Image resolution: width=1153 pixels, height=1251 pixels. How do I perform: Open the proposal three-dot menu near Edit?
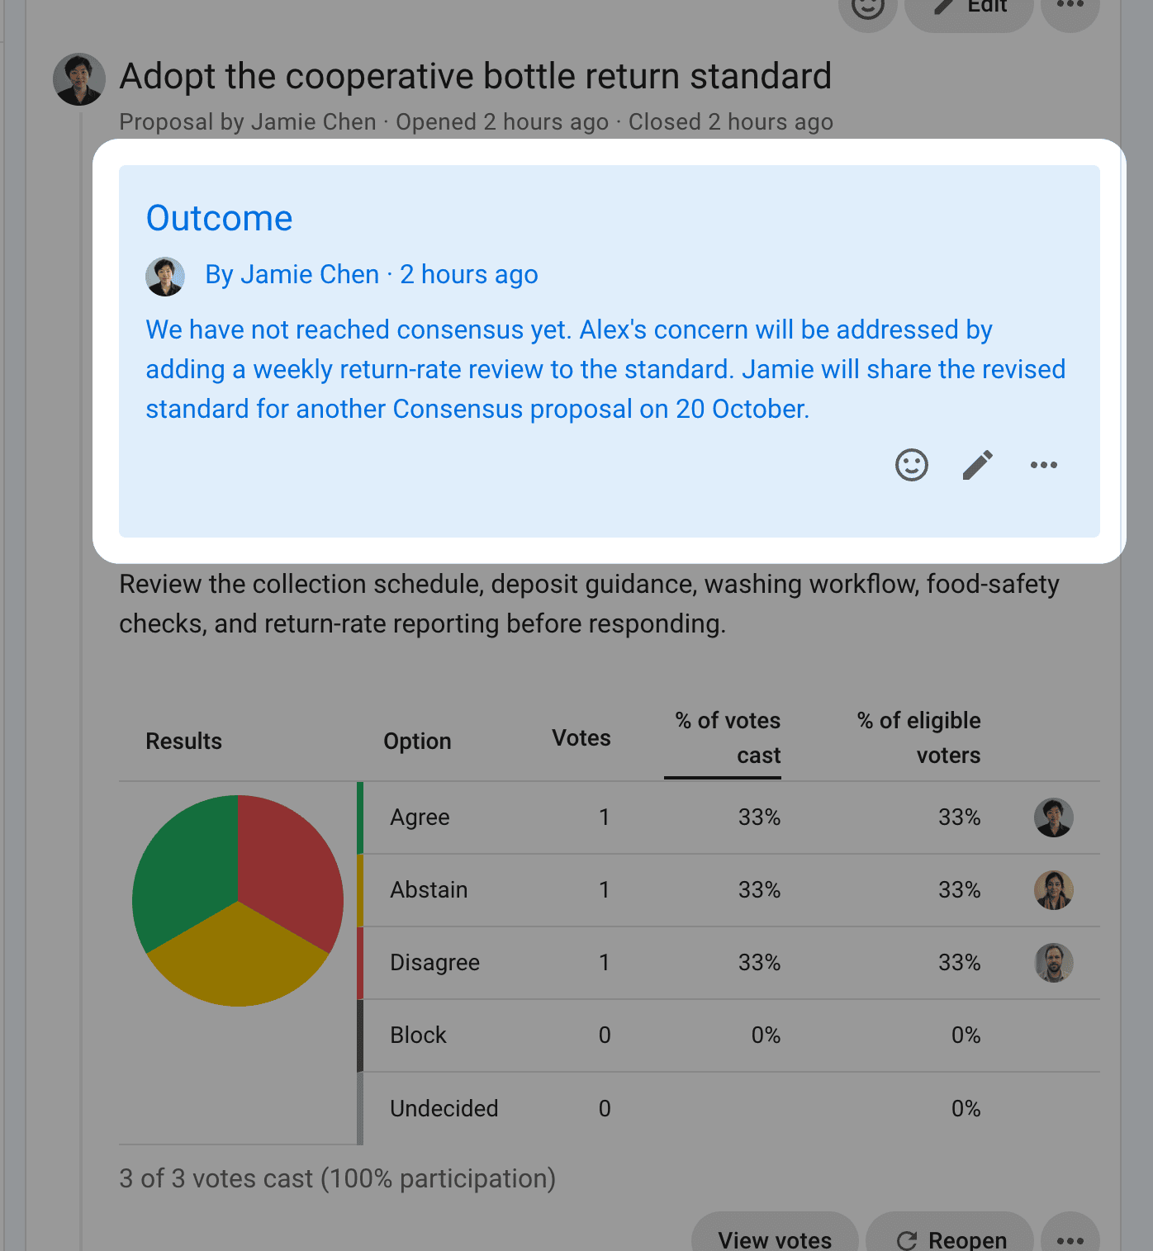coord(1070,7)
